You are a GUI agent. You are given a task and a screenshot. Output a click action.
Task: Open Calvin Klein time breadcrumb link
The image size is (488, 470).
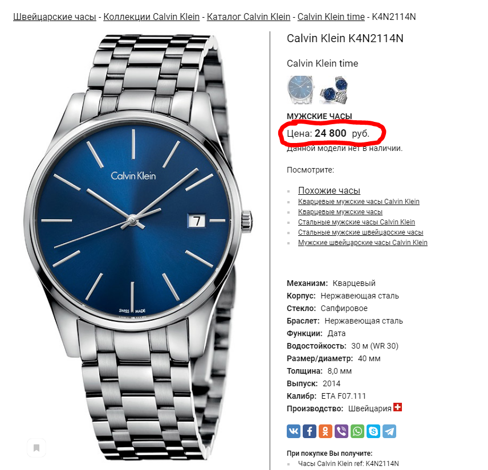click(x=331, y=17)
